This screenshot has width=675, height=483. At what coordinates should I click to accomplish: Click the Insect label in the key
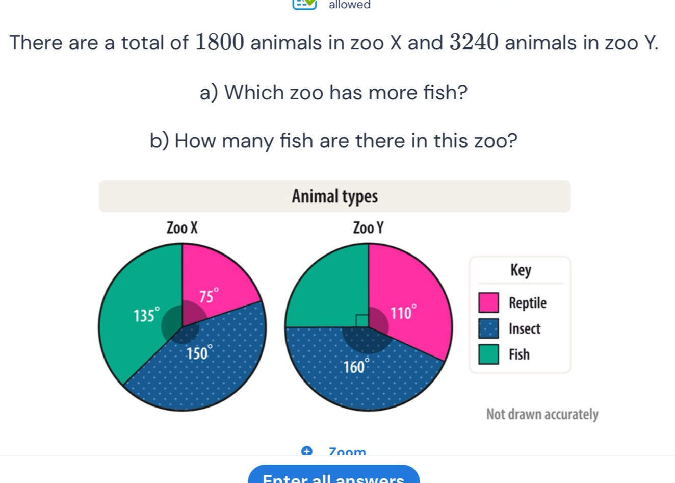525,328
